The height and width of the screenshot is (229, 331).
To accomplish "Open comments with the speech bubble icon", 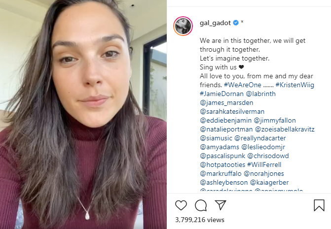I will pyautogui.click(x=201, y=205).
